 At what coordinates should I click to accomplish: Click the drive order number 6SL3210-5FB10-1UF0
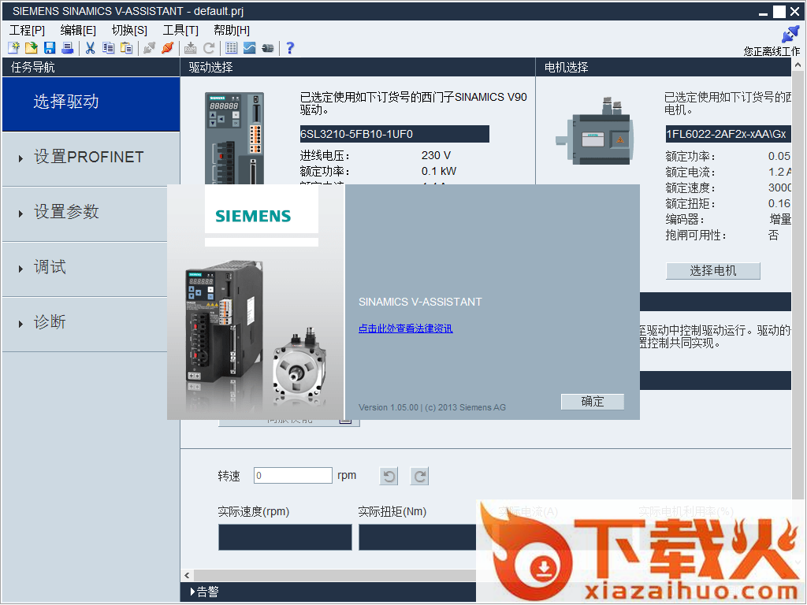click(x=394, y=134)
